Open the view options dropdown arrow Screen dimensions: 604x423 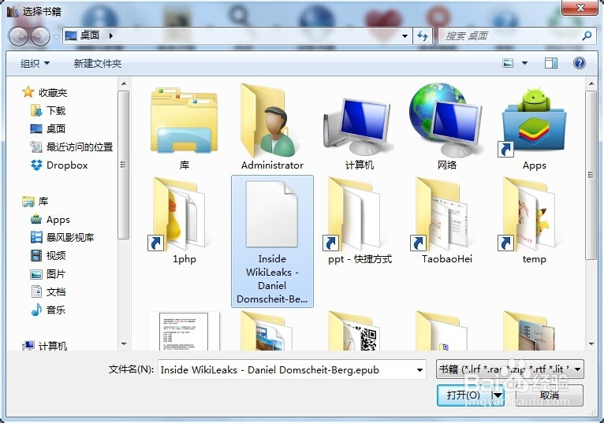[x=524, y=63]
